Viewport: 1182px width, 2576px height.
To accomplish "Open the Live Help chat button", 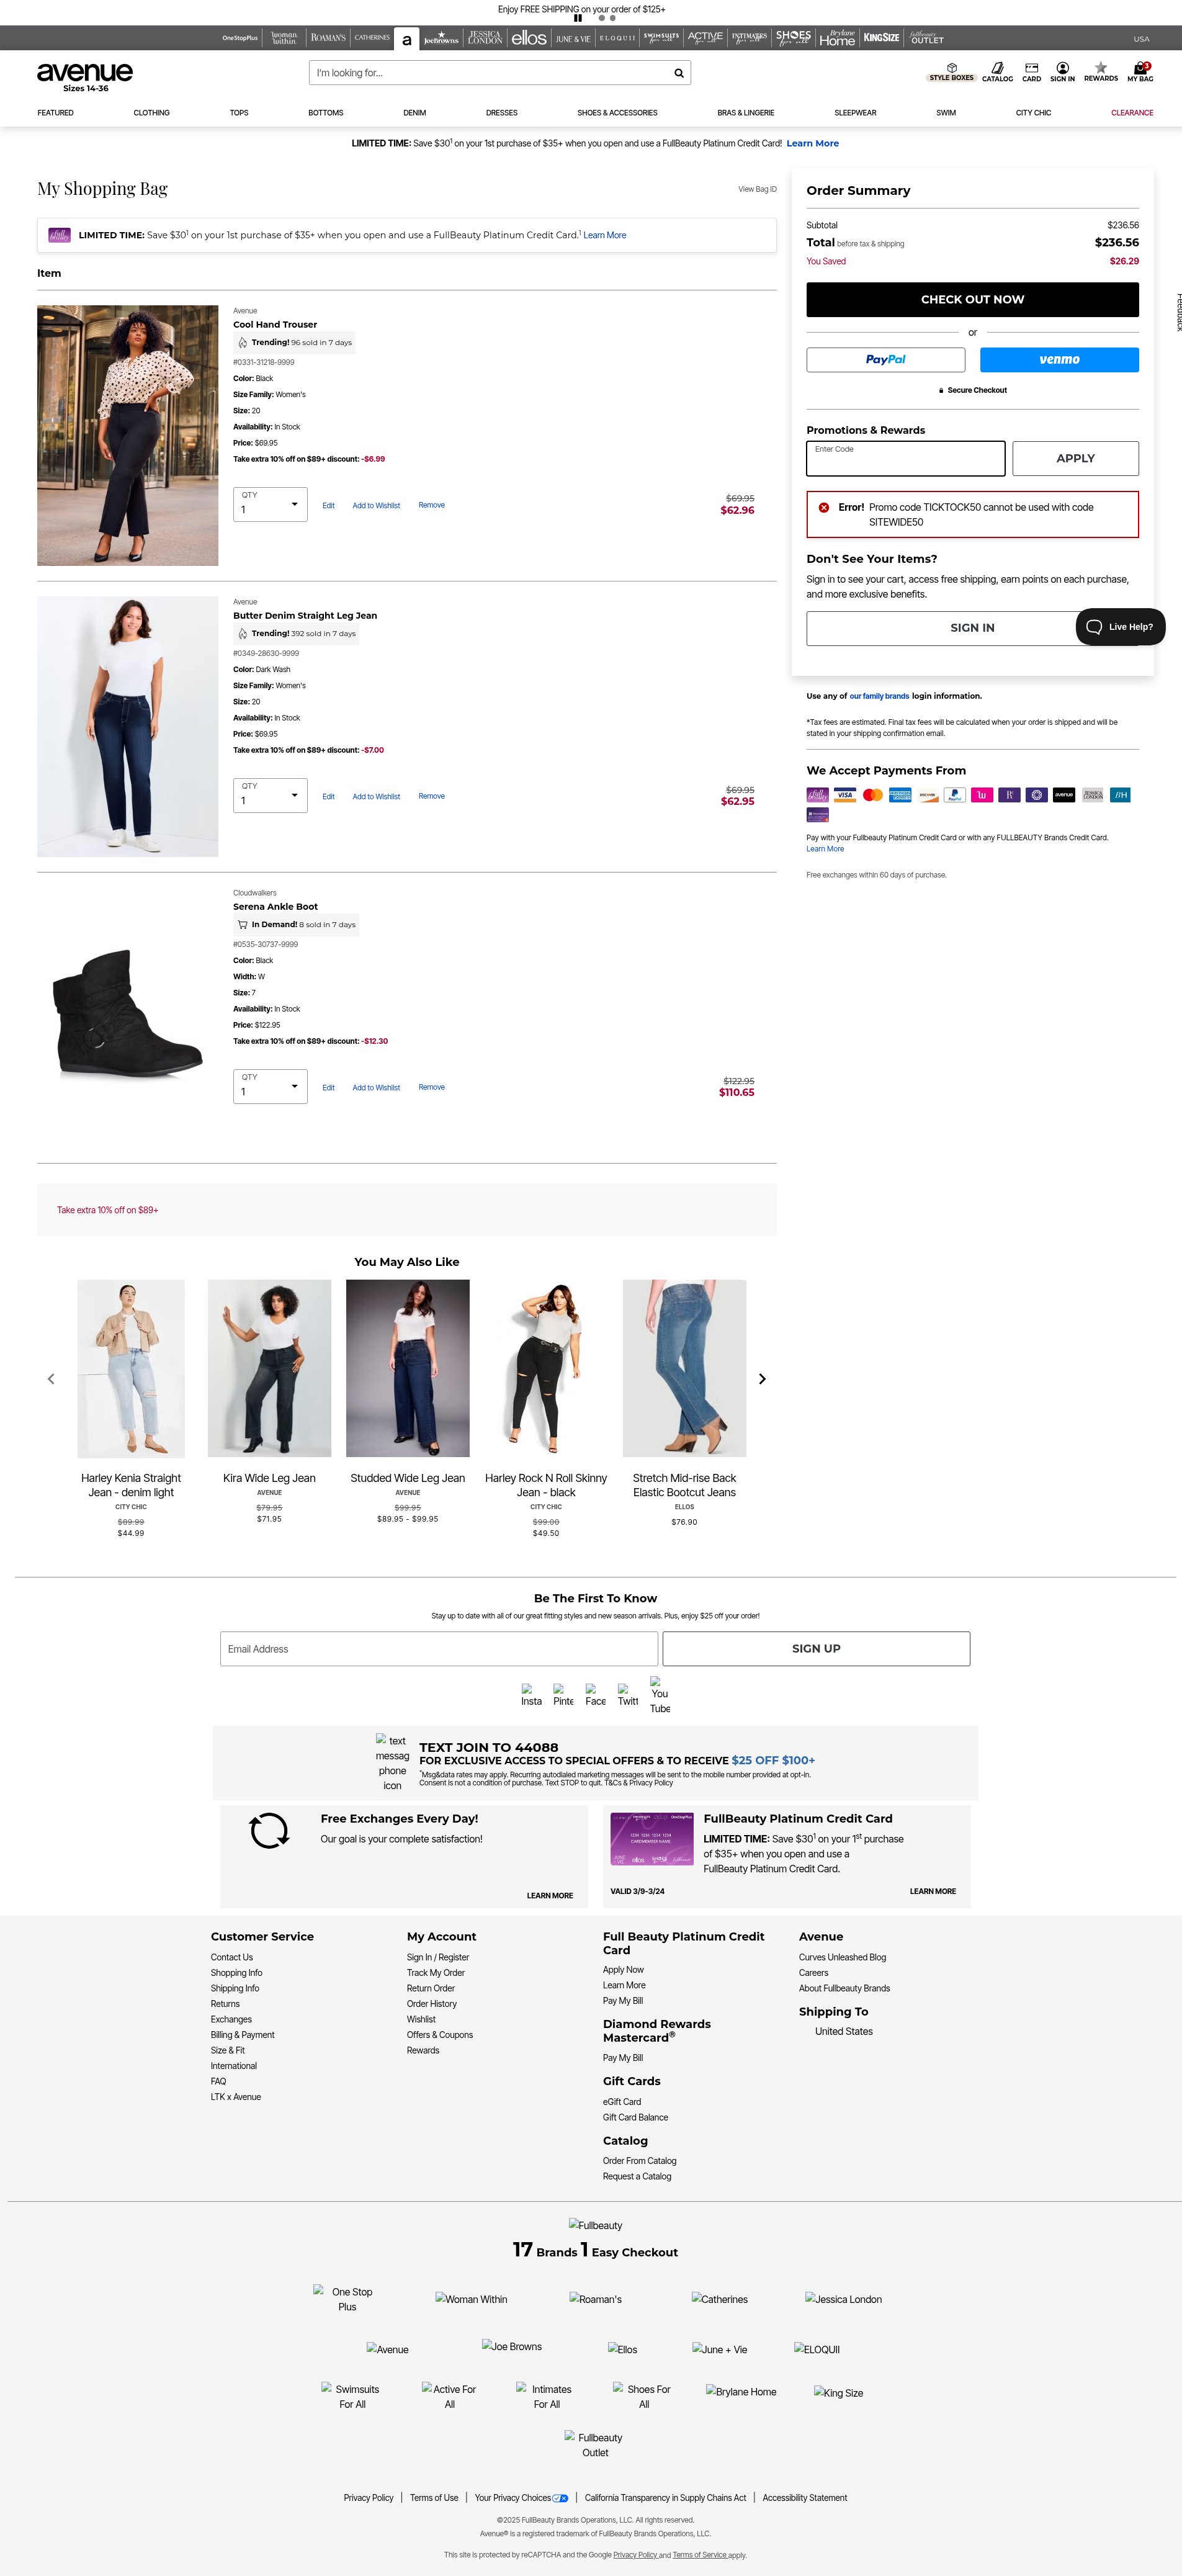I will (1120, 627).
